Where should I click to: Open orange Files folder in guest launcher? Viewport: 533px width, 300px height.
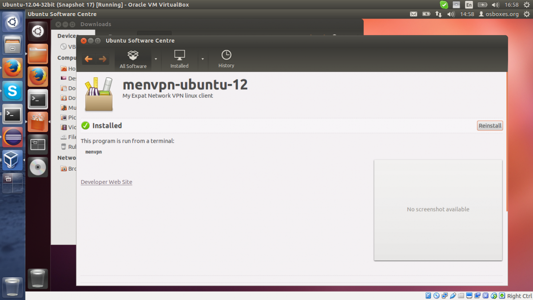pyautogui.click(x=38, y=54)
